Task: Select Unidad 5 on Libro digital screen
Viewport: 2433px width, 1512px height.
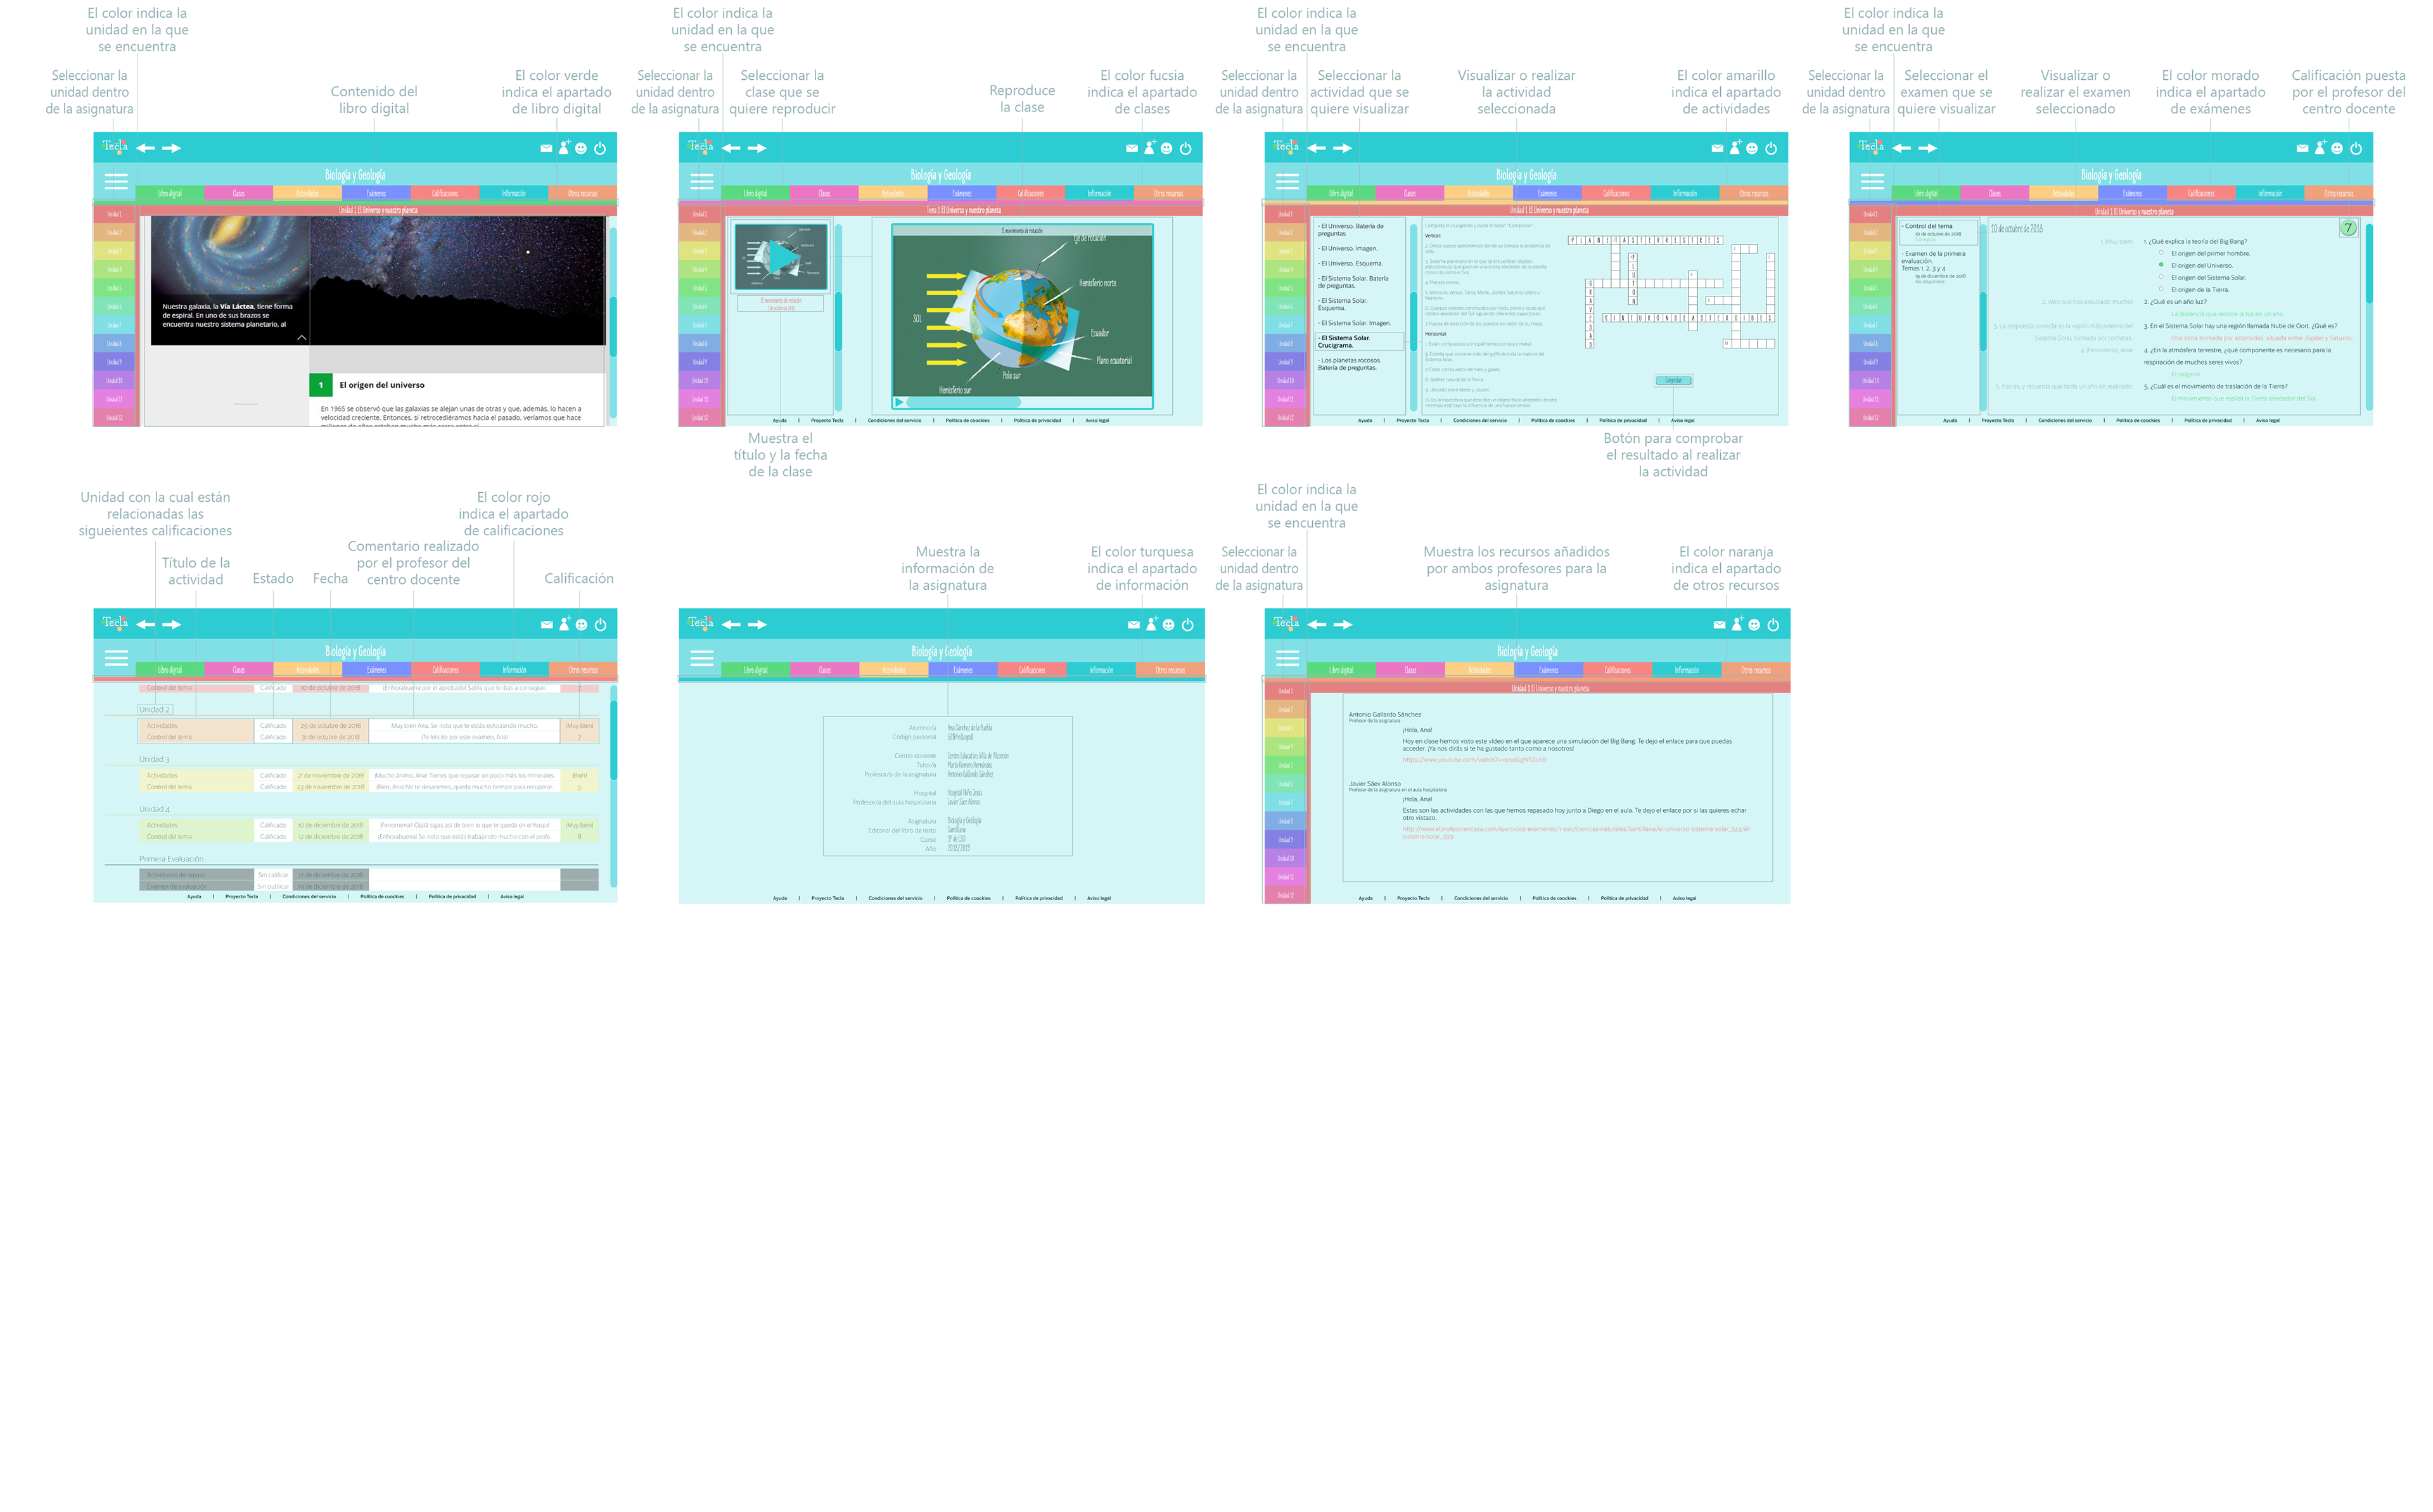Action: (114, 288)
